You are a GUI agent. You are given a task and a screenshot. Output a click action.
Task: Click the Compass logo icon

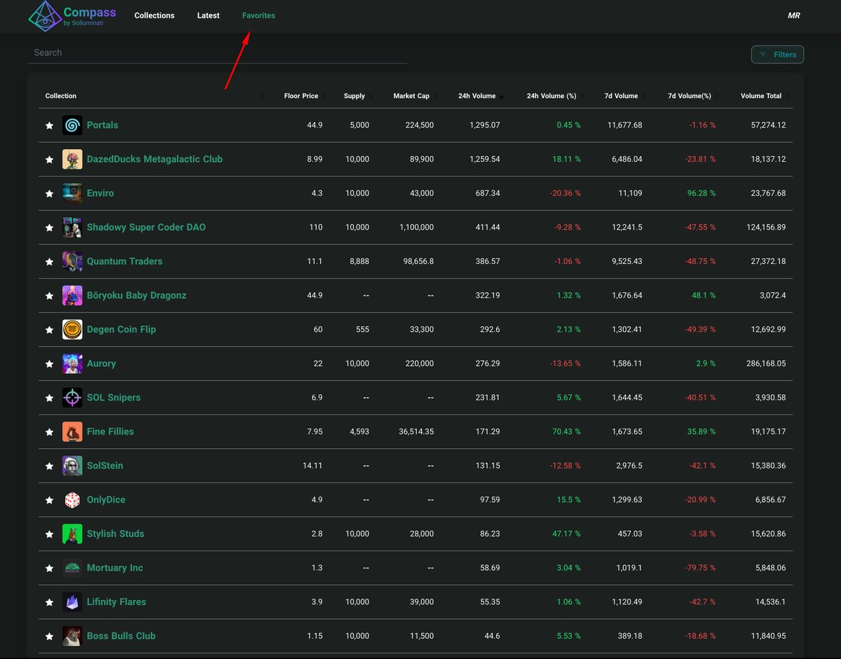46,15
